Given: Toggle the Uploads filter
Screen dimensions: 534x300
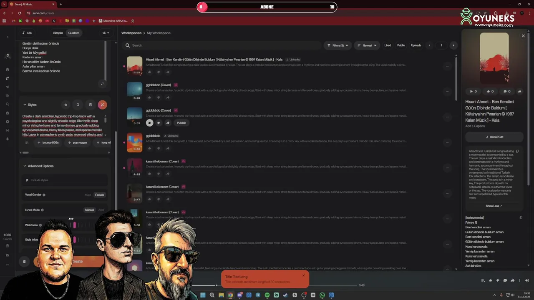Looking at the screenshot, I should (416, 45).
